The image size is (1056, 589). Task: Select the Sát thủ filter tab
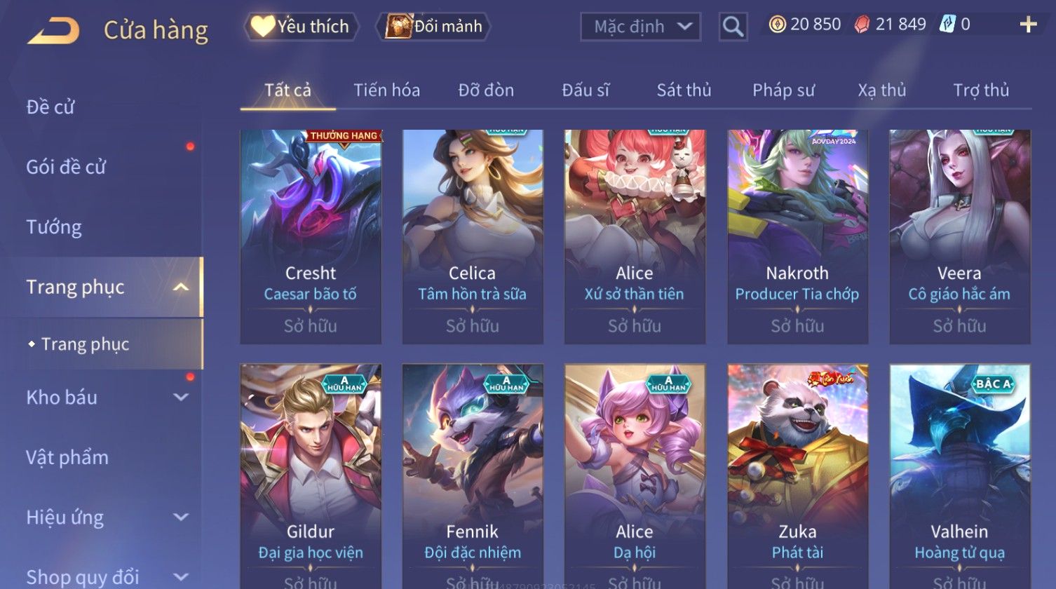(x=684, y=90)
